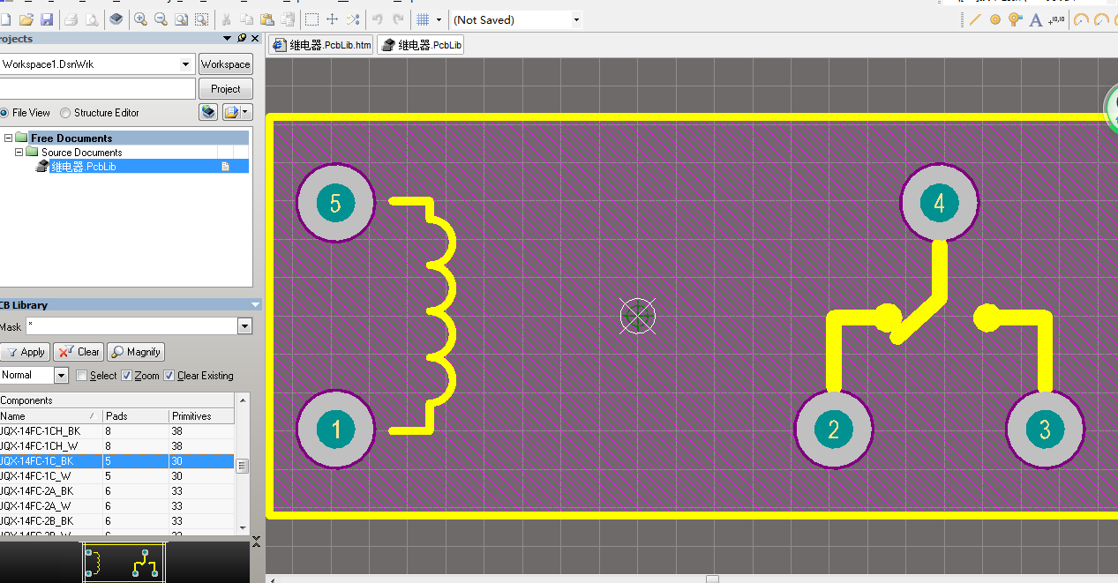Save the current library with the floppy disk icon

pos(47,19)
